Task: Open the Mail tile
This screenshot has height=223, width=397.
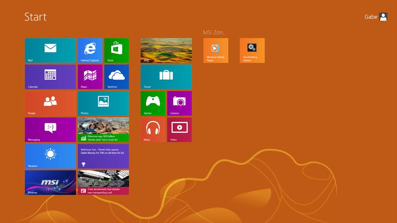Action: click(x=50, y=50)
